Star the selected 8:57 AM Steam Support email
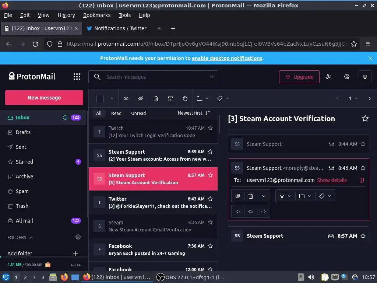Image resolution: width=377 pixels, height=283 pixels. [x=210, y=175]
